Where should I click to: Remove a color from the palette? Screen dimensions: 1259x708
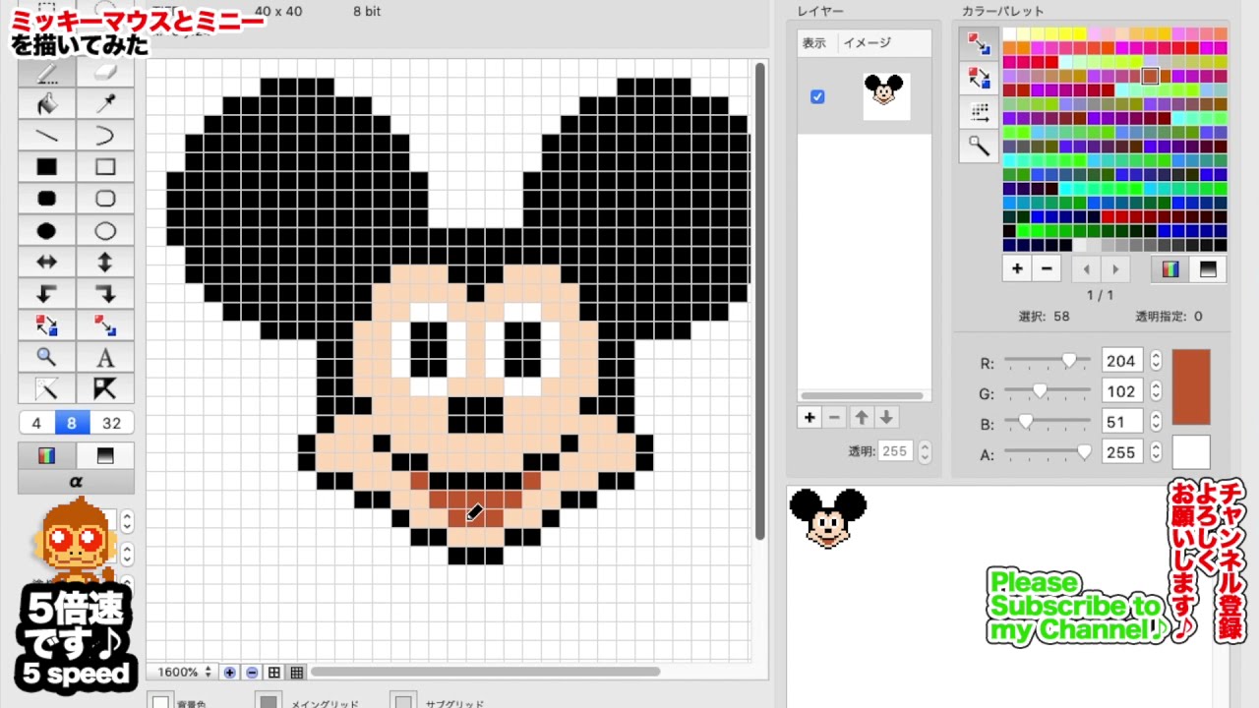1046,268
